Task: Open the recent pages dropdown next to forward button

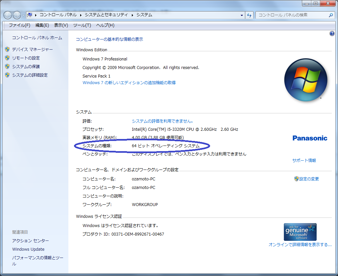Action: pos(23,15)
